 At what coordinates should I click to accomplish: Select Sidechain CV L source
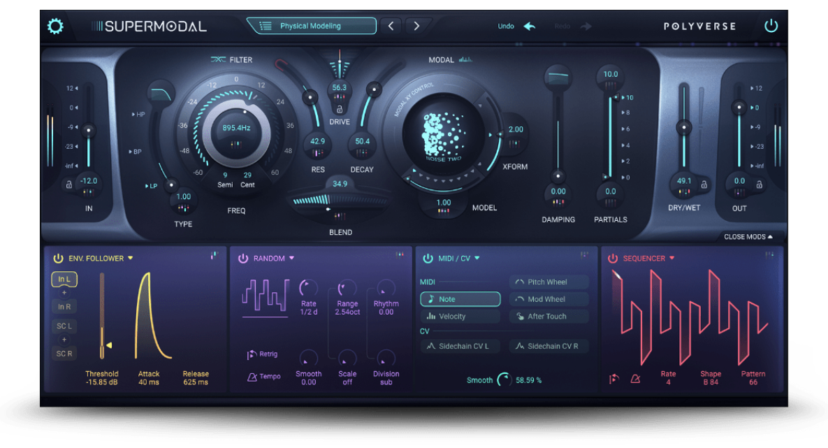[x=460, y=346]
